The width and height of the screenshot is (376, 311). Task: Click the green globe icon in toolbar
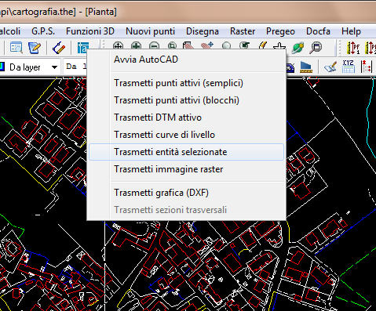tap(298, 48)
